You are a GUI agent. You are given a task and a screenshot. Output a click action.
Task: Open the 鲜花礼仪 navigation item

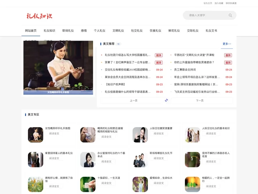[174, 31]
